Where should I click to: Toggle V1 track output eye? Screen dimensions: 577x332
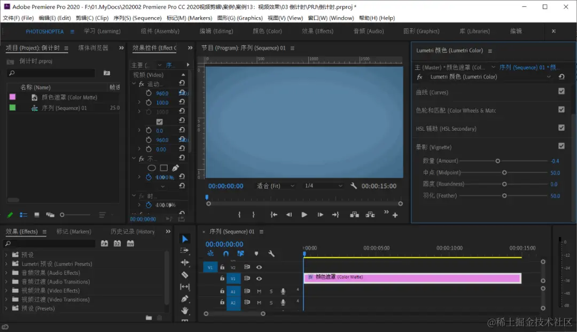tap(259, 279)
